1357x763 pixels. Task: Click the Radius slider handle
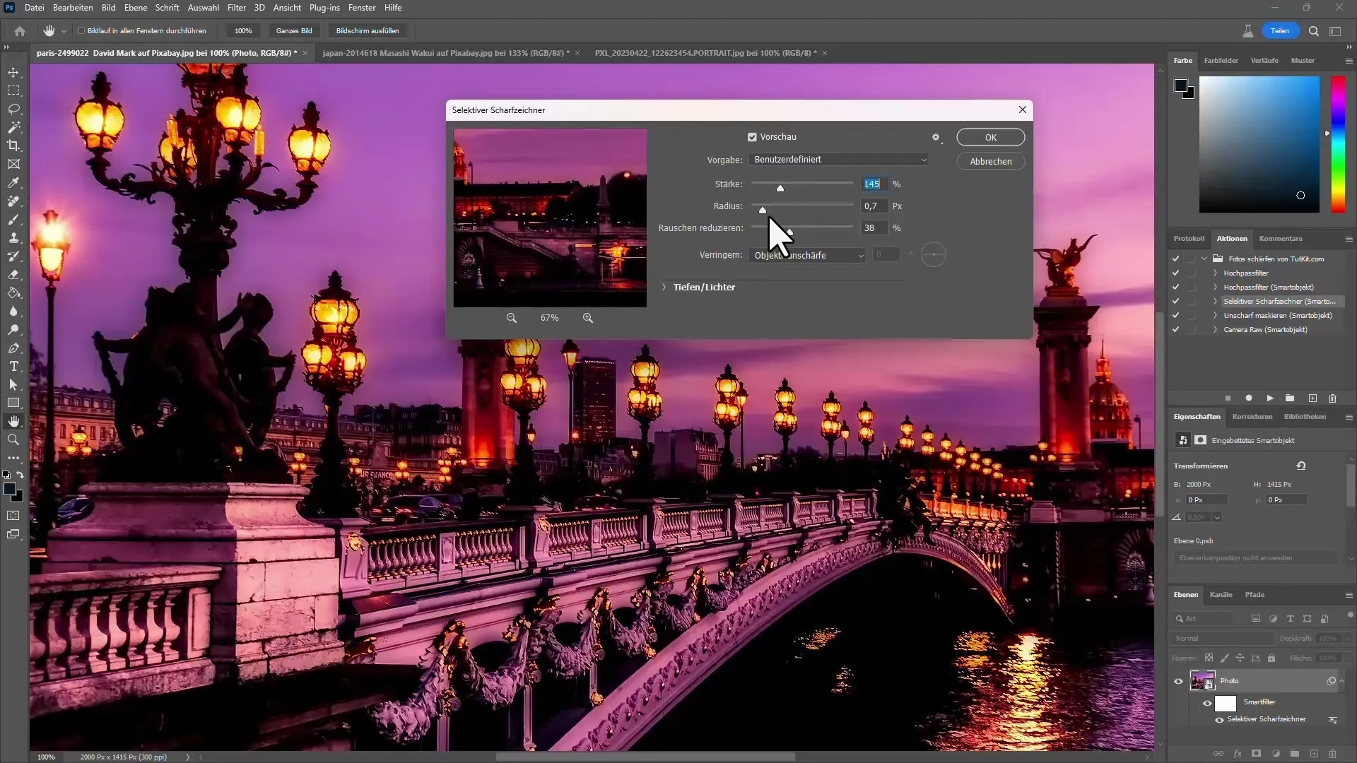[x=763, y=211]
